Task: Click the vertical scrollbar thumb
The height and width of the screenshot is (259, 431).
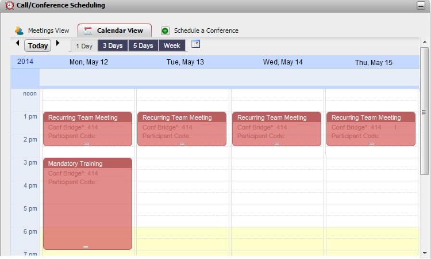Action: pyautogui.click(x=424, y=111)
